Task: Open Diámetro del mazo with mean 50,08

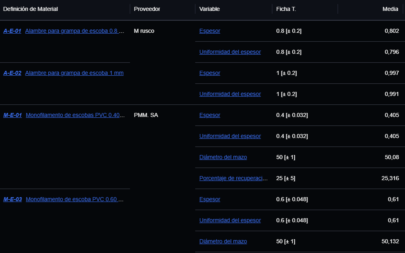Action: [223, 157]
